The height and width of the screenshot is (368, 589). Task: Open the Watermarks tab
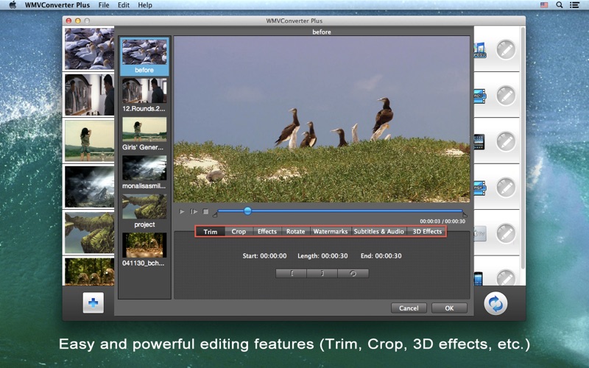point(331,232)
